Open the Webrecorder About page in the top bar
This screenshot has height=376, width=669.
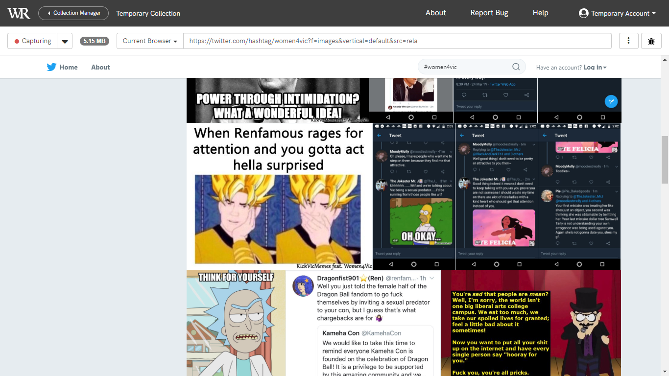[435, 13]
